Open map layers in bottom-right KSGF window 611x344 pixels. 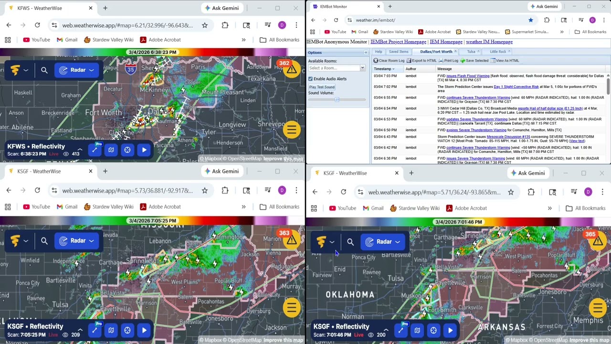tap(417, 330)
